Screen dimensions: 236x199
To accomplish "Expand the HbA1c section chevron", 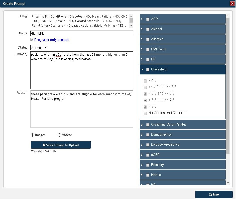I will 142,175.
